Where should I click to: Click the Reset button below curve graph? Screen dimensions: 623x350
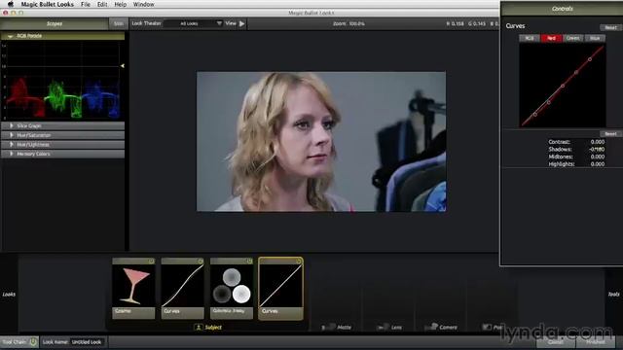610,134
